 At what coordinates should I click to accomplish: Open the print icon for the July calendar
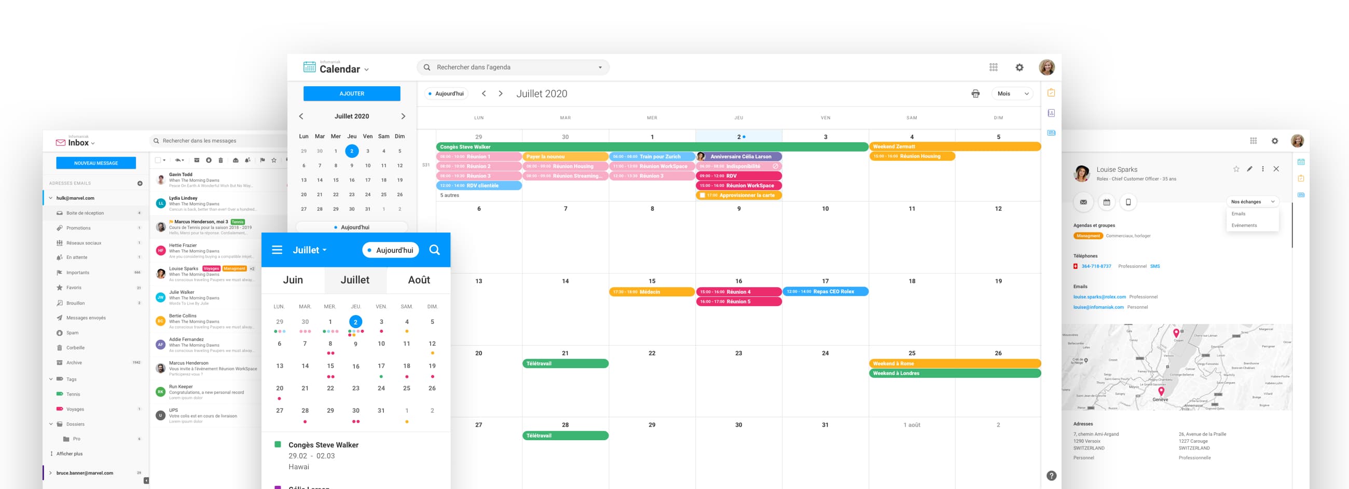click(975, 93)
